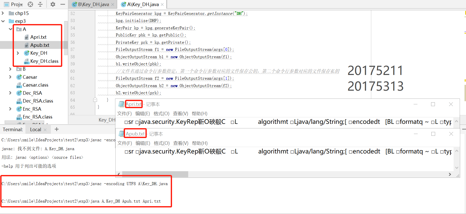Click the Key_DH.class bytecode icon

(27, 61)
